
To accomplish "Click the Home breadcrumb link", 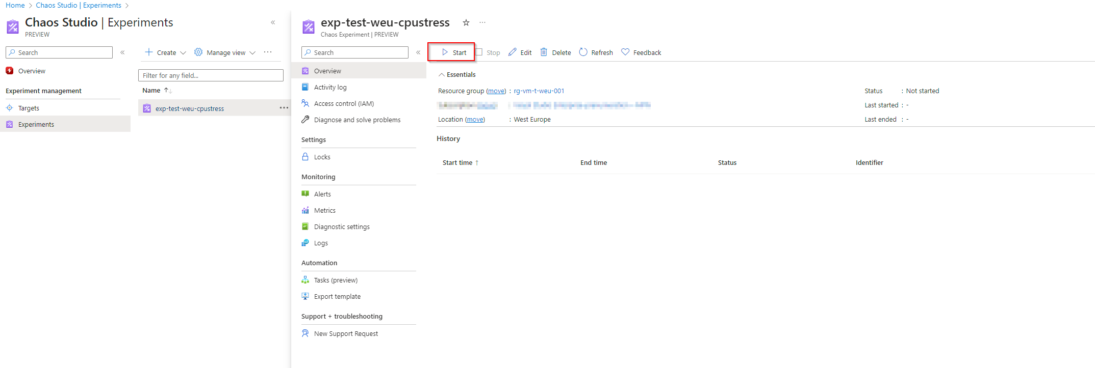I will click(x=15, y=5).
